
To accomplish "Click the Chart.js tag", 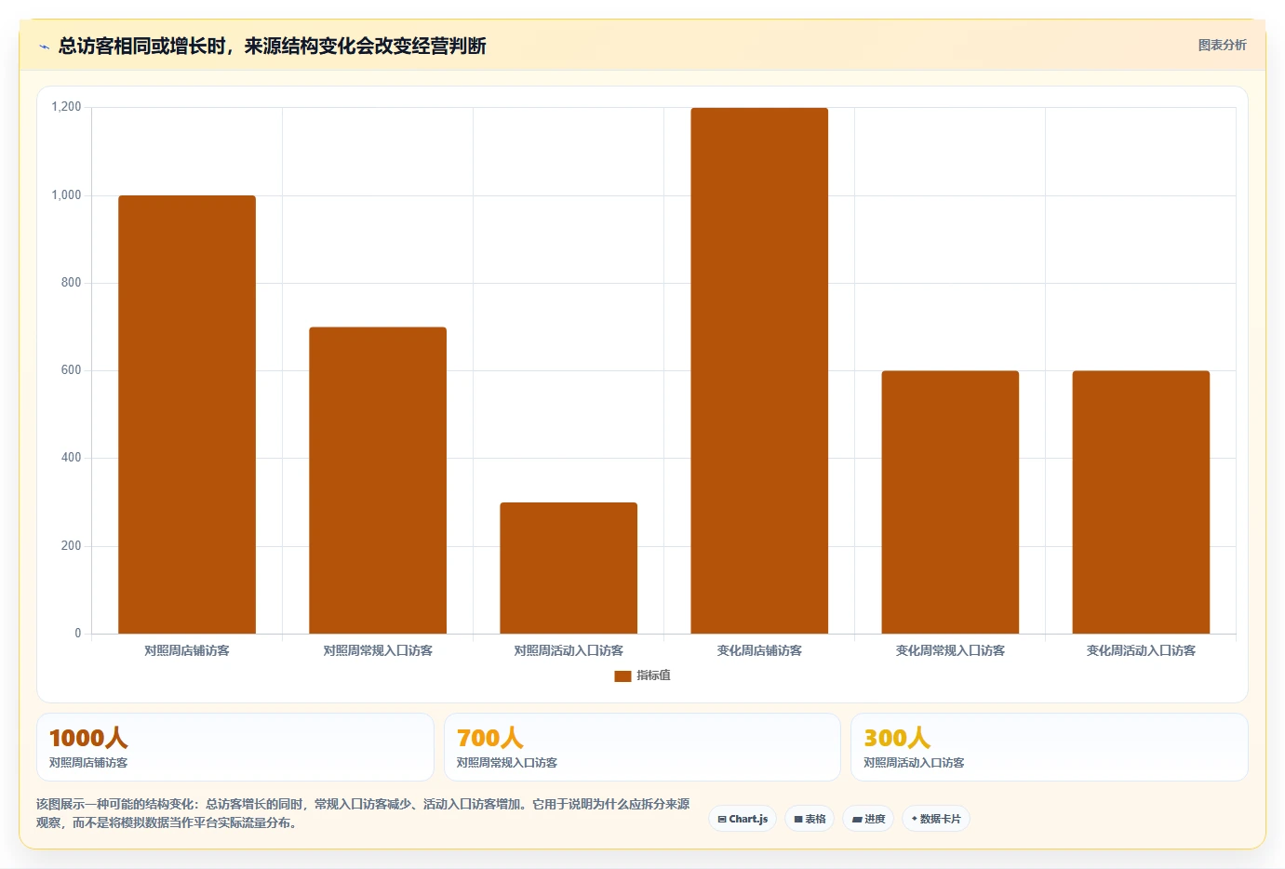I will click(x=743, y=819).
